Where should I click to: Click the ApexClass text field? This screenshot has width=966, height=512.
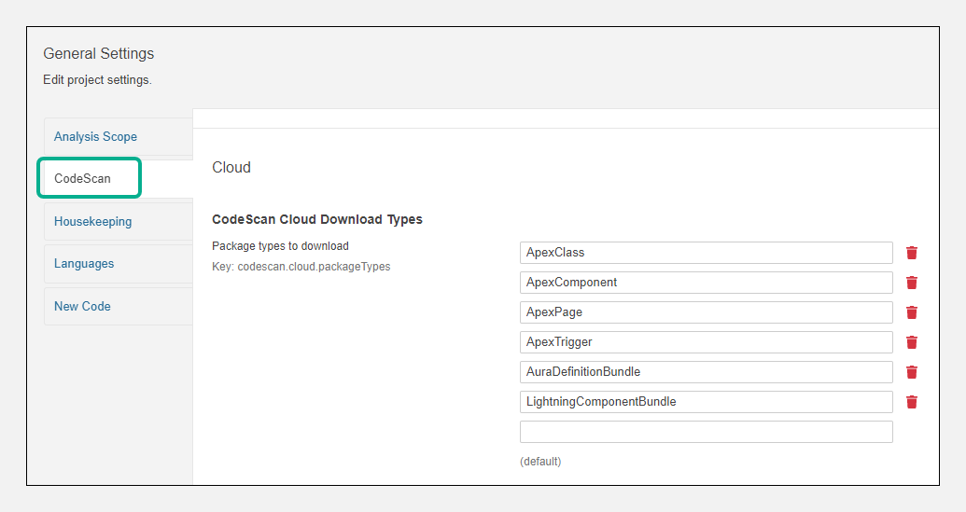706,253
